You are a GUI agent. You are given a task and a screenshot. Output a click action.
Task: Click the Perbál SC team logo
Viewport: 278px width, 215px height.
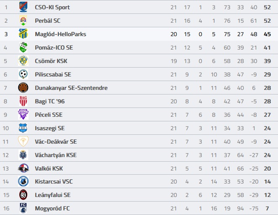tap(23, 21)
